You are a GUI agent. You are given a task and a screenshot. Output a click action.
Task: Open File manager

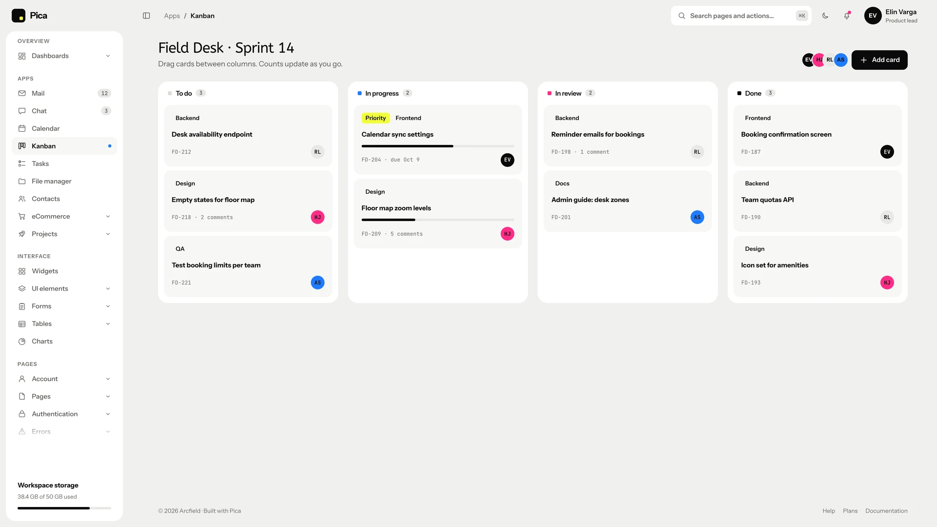click(64, 181)
